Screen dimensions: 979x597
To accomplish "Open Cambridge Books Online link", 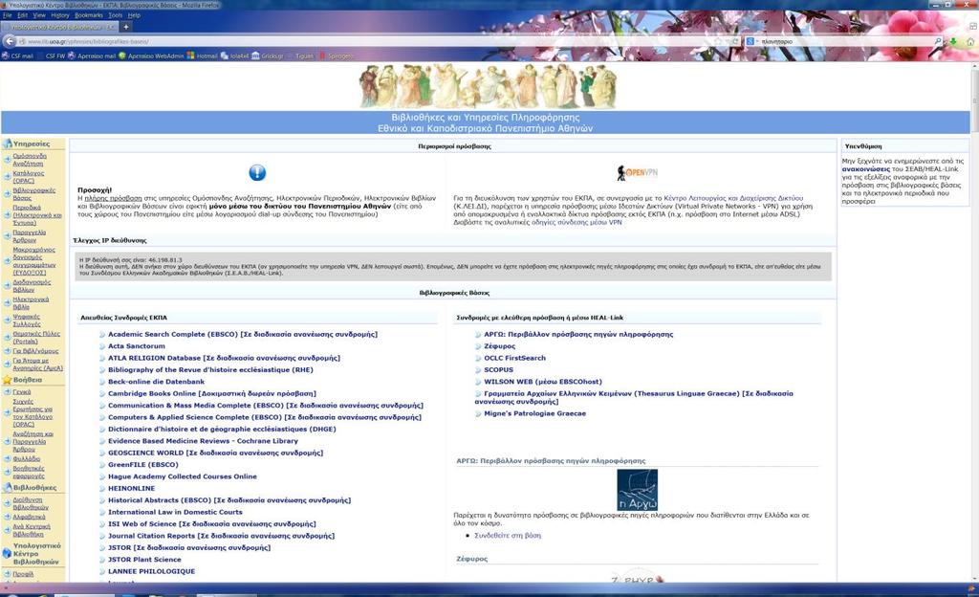I will coord(212,393).
